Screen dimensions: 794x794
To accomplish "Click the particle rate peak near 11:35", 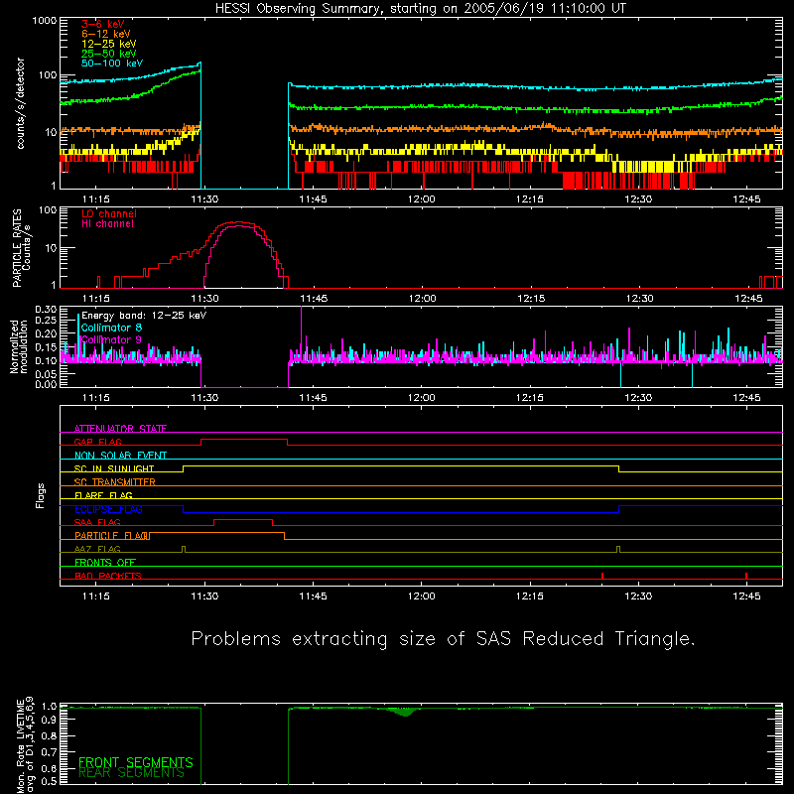I will tap(238, 222).
